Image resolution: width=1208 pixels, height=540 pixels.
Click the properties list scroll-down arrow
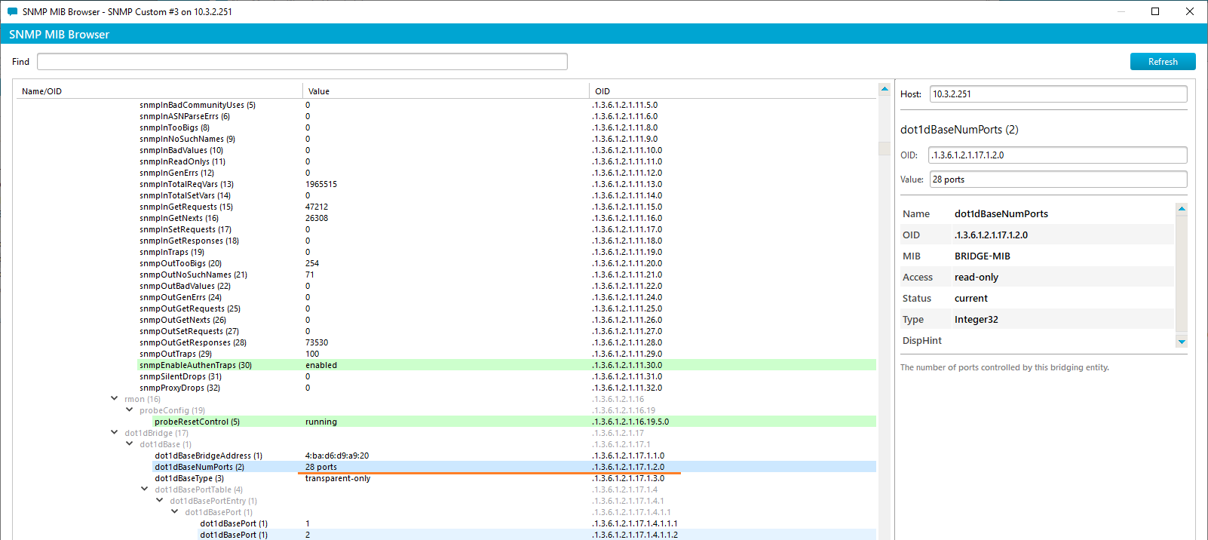(x=1182, y=342)
